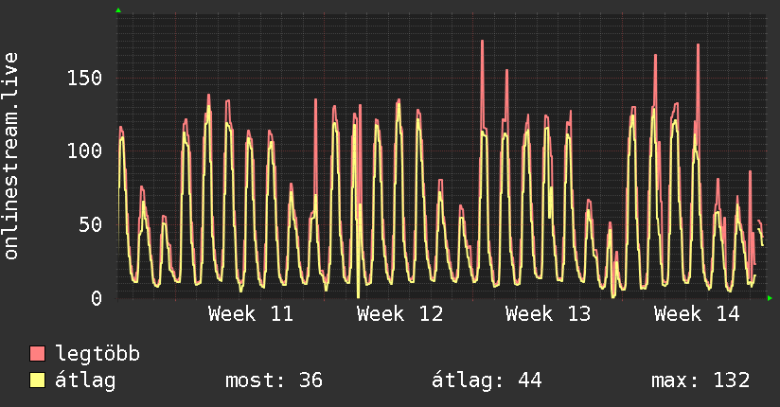The image size is (780, 407).
Task: Click the green arrow ending the x-axis
Action: click(x=770, y=298)
